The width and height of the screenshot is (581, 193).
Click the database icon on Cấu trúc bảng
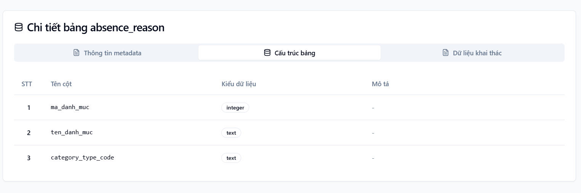tap(267, 53)
